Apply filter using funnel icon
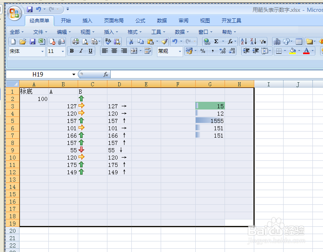Screen dimensions: 323x252 [263, 42]
